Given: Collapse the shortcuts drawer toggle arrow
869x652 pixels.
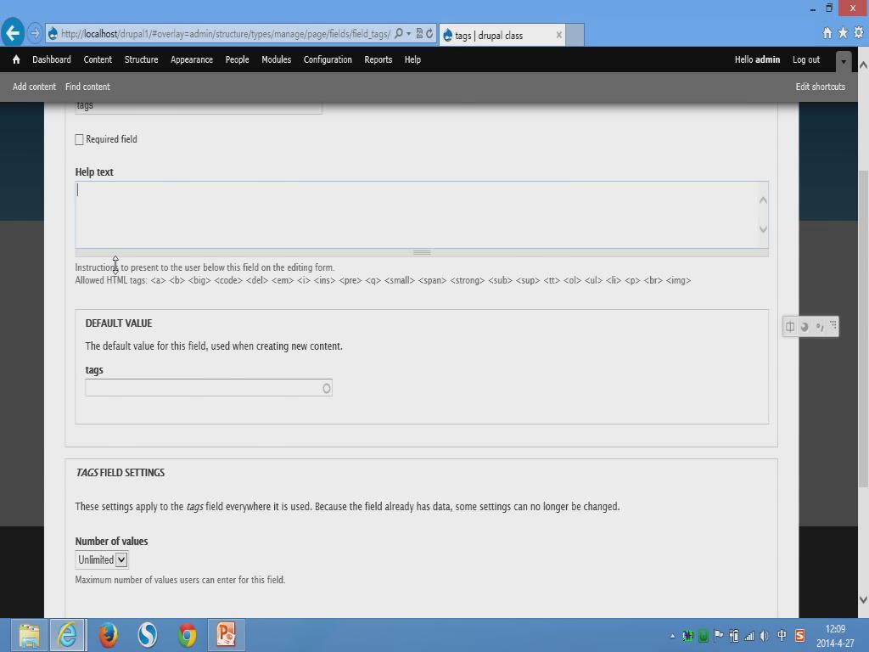Looking at the screenshot, I should [x=843, y=61].
